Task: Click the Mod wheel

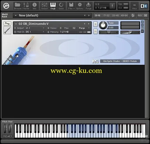Action: 10,129
